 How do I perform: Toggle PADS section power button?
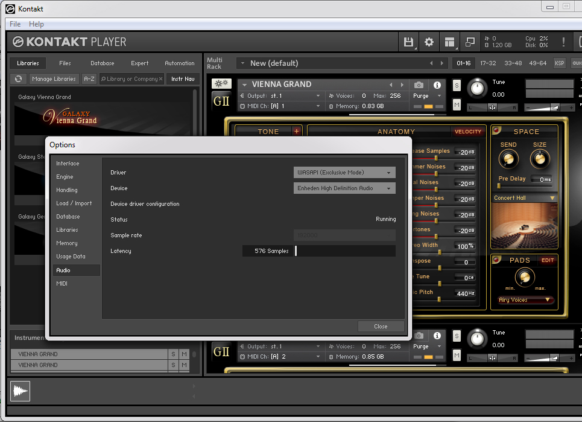point(496,259)
